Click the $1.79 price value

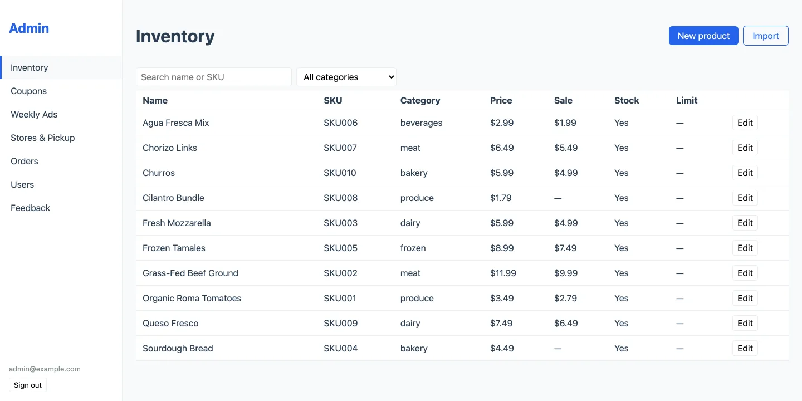point(501,198)
